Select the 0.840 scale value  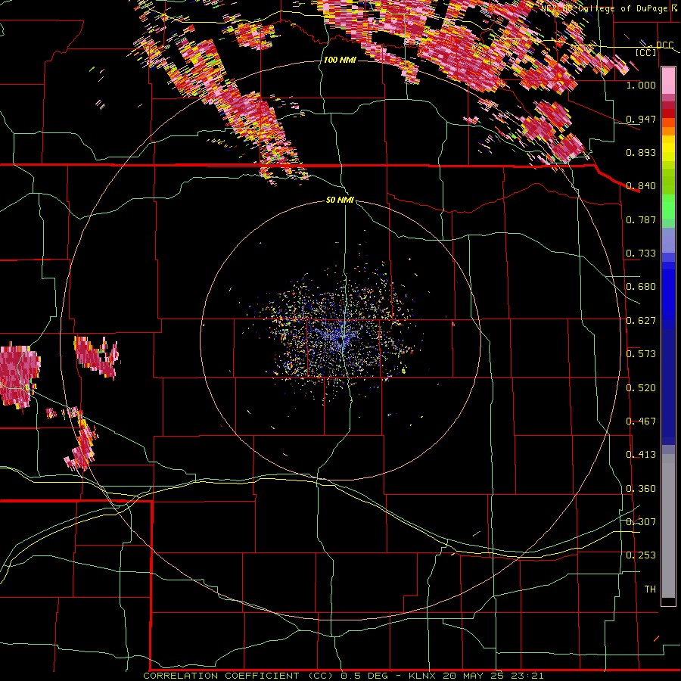click(x=641, y=186)
